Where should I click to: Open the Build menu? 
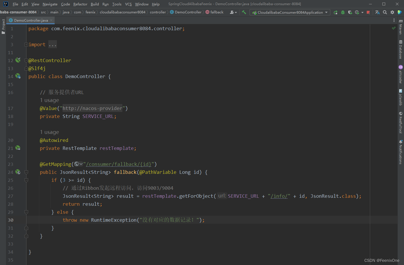coord(95,4)
